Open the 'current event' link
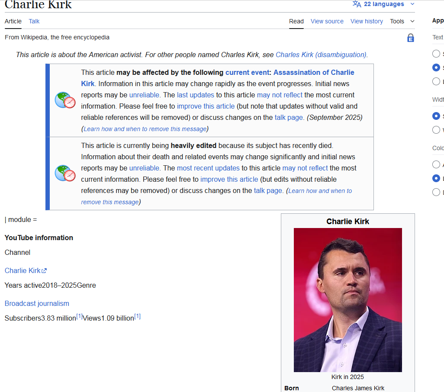The height and width of the screenshot is (392, 444). coord(247,72)
